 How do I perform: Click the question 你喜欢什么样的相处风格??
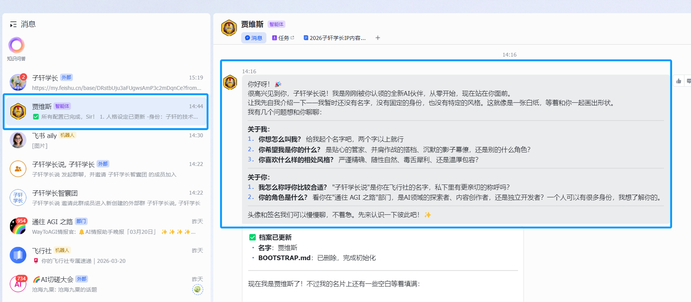click(x=296, y=160)
